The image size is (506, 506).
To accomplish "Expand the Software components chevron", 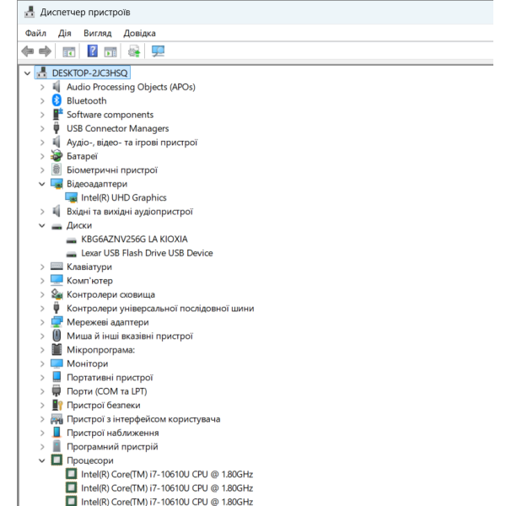I will pyautogui.click(x=42, y=115).
